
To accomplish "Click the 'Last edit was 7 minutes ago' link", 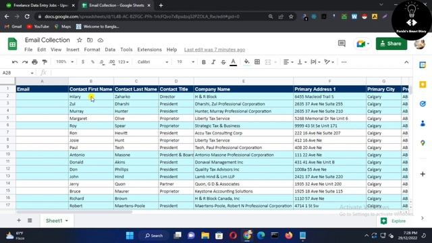I will 215,50.
